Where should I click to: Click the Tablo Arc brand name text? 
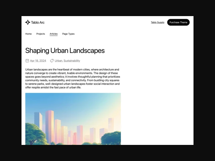click(x=38, y=22)
